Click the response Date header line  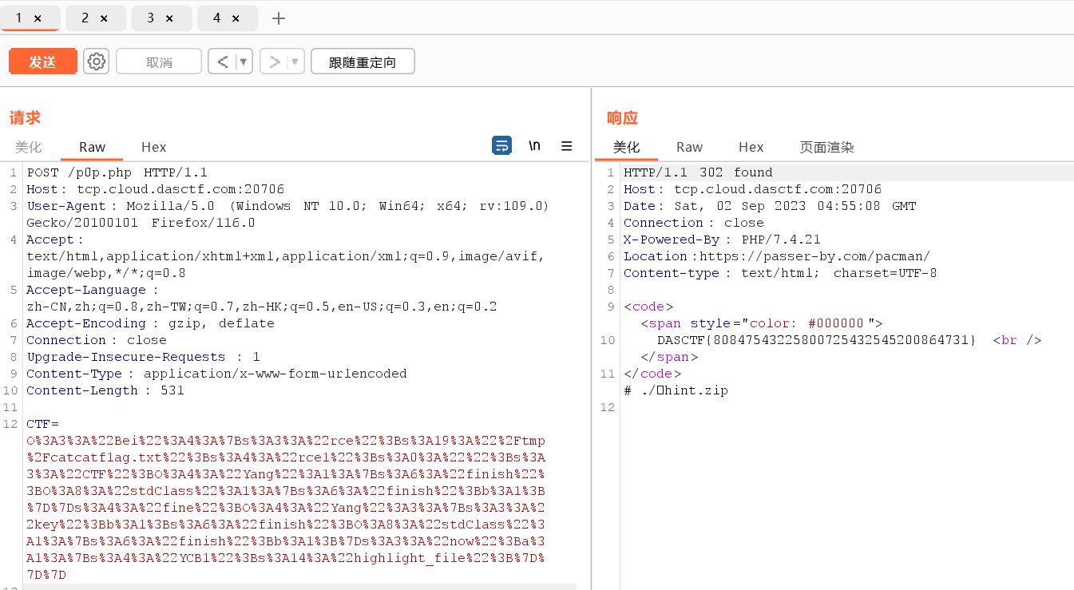[770, 206]
